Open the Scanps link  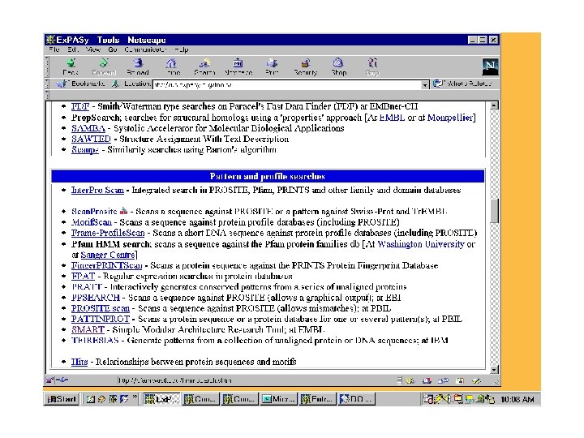click(x=85, y=150)
